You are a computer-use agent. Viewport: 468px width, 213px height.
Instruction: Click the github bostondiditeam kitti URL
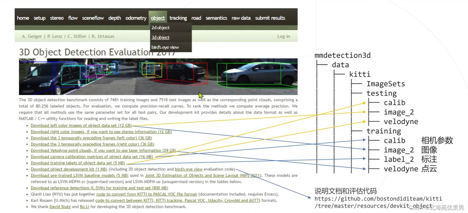pos(378,202)
